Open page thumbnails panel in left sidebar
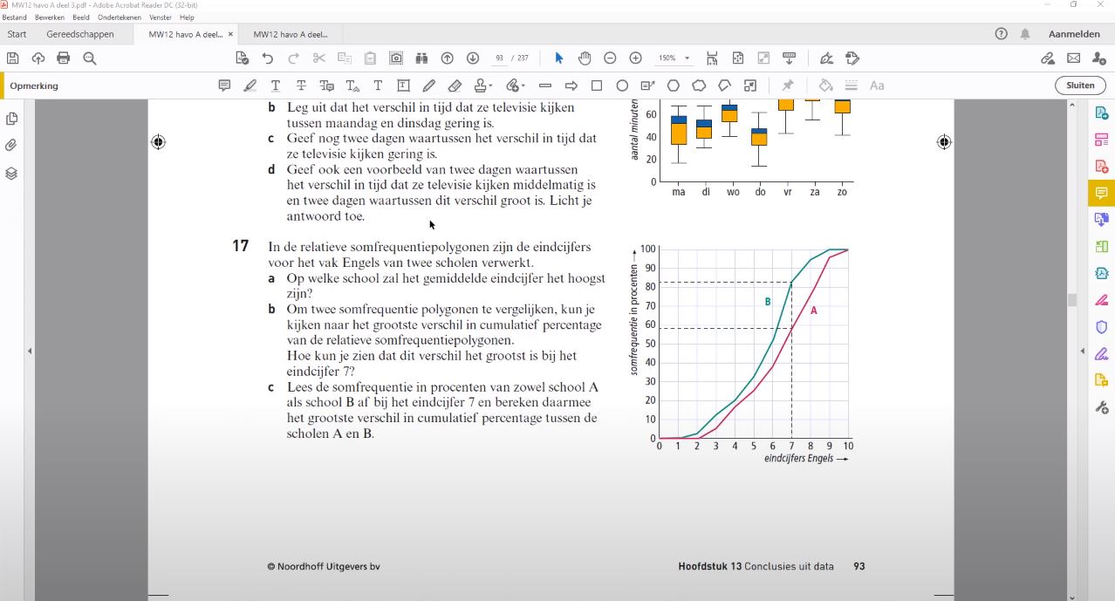 point(11,119)
